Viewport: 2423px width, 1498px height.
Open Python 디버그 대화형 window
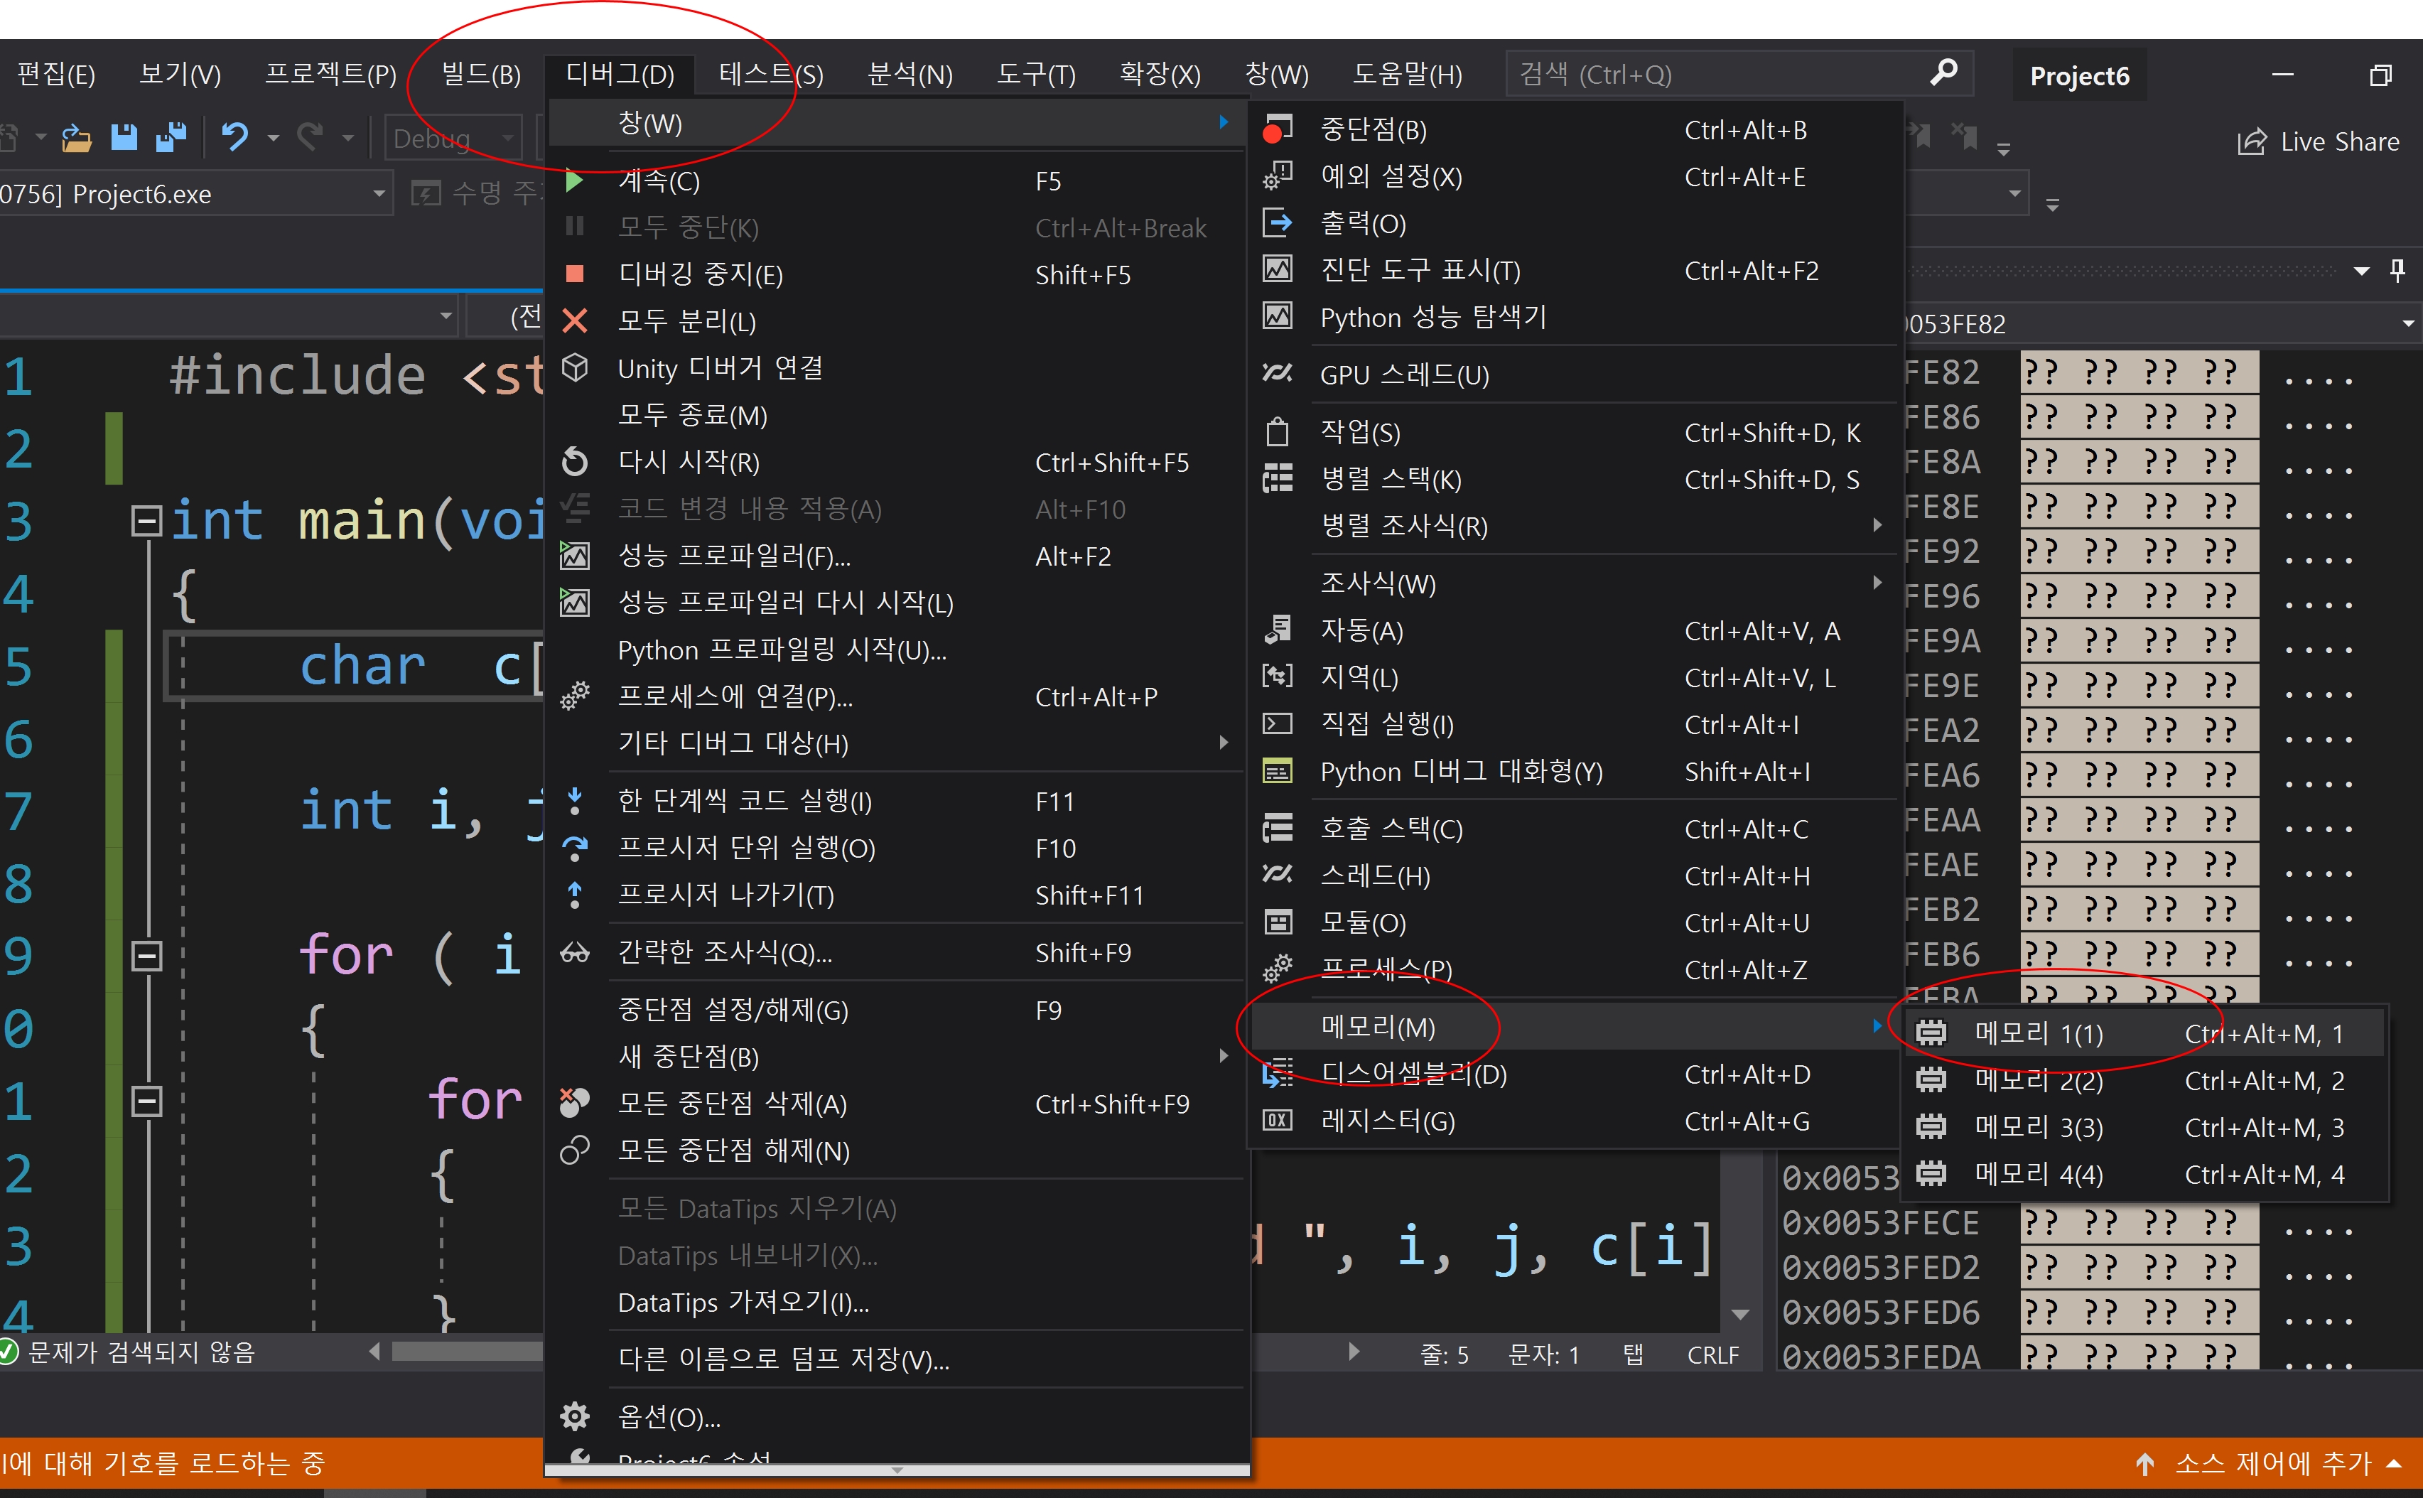click(1575, 771)
